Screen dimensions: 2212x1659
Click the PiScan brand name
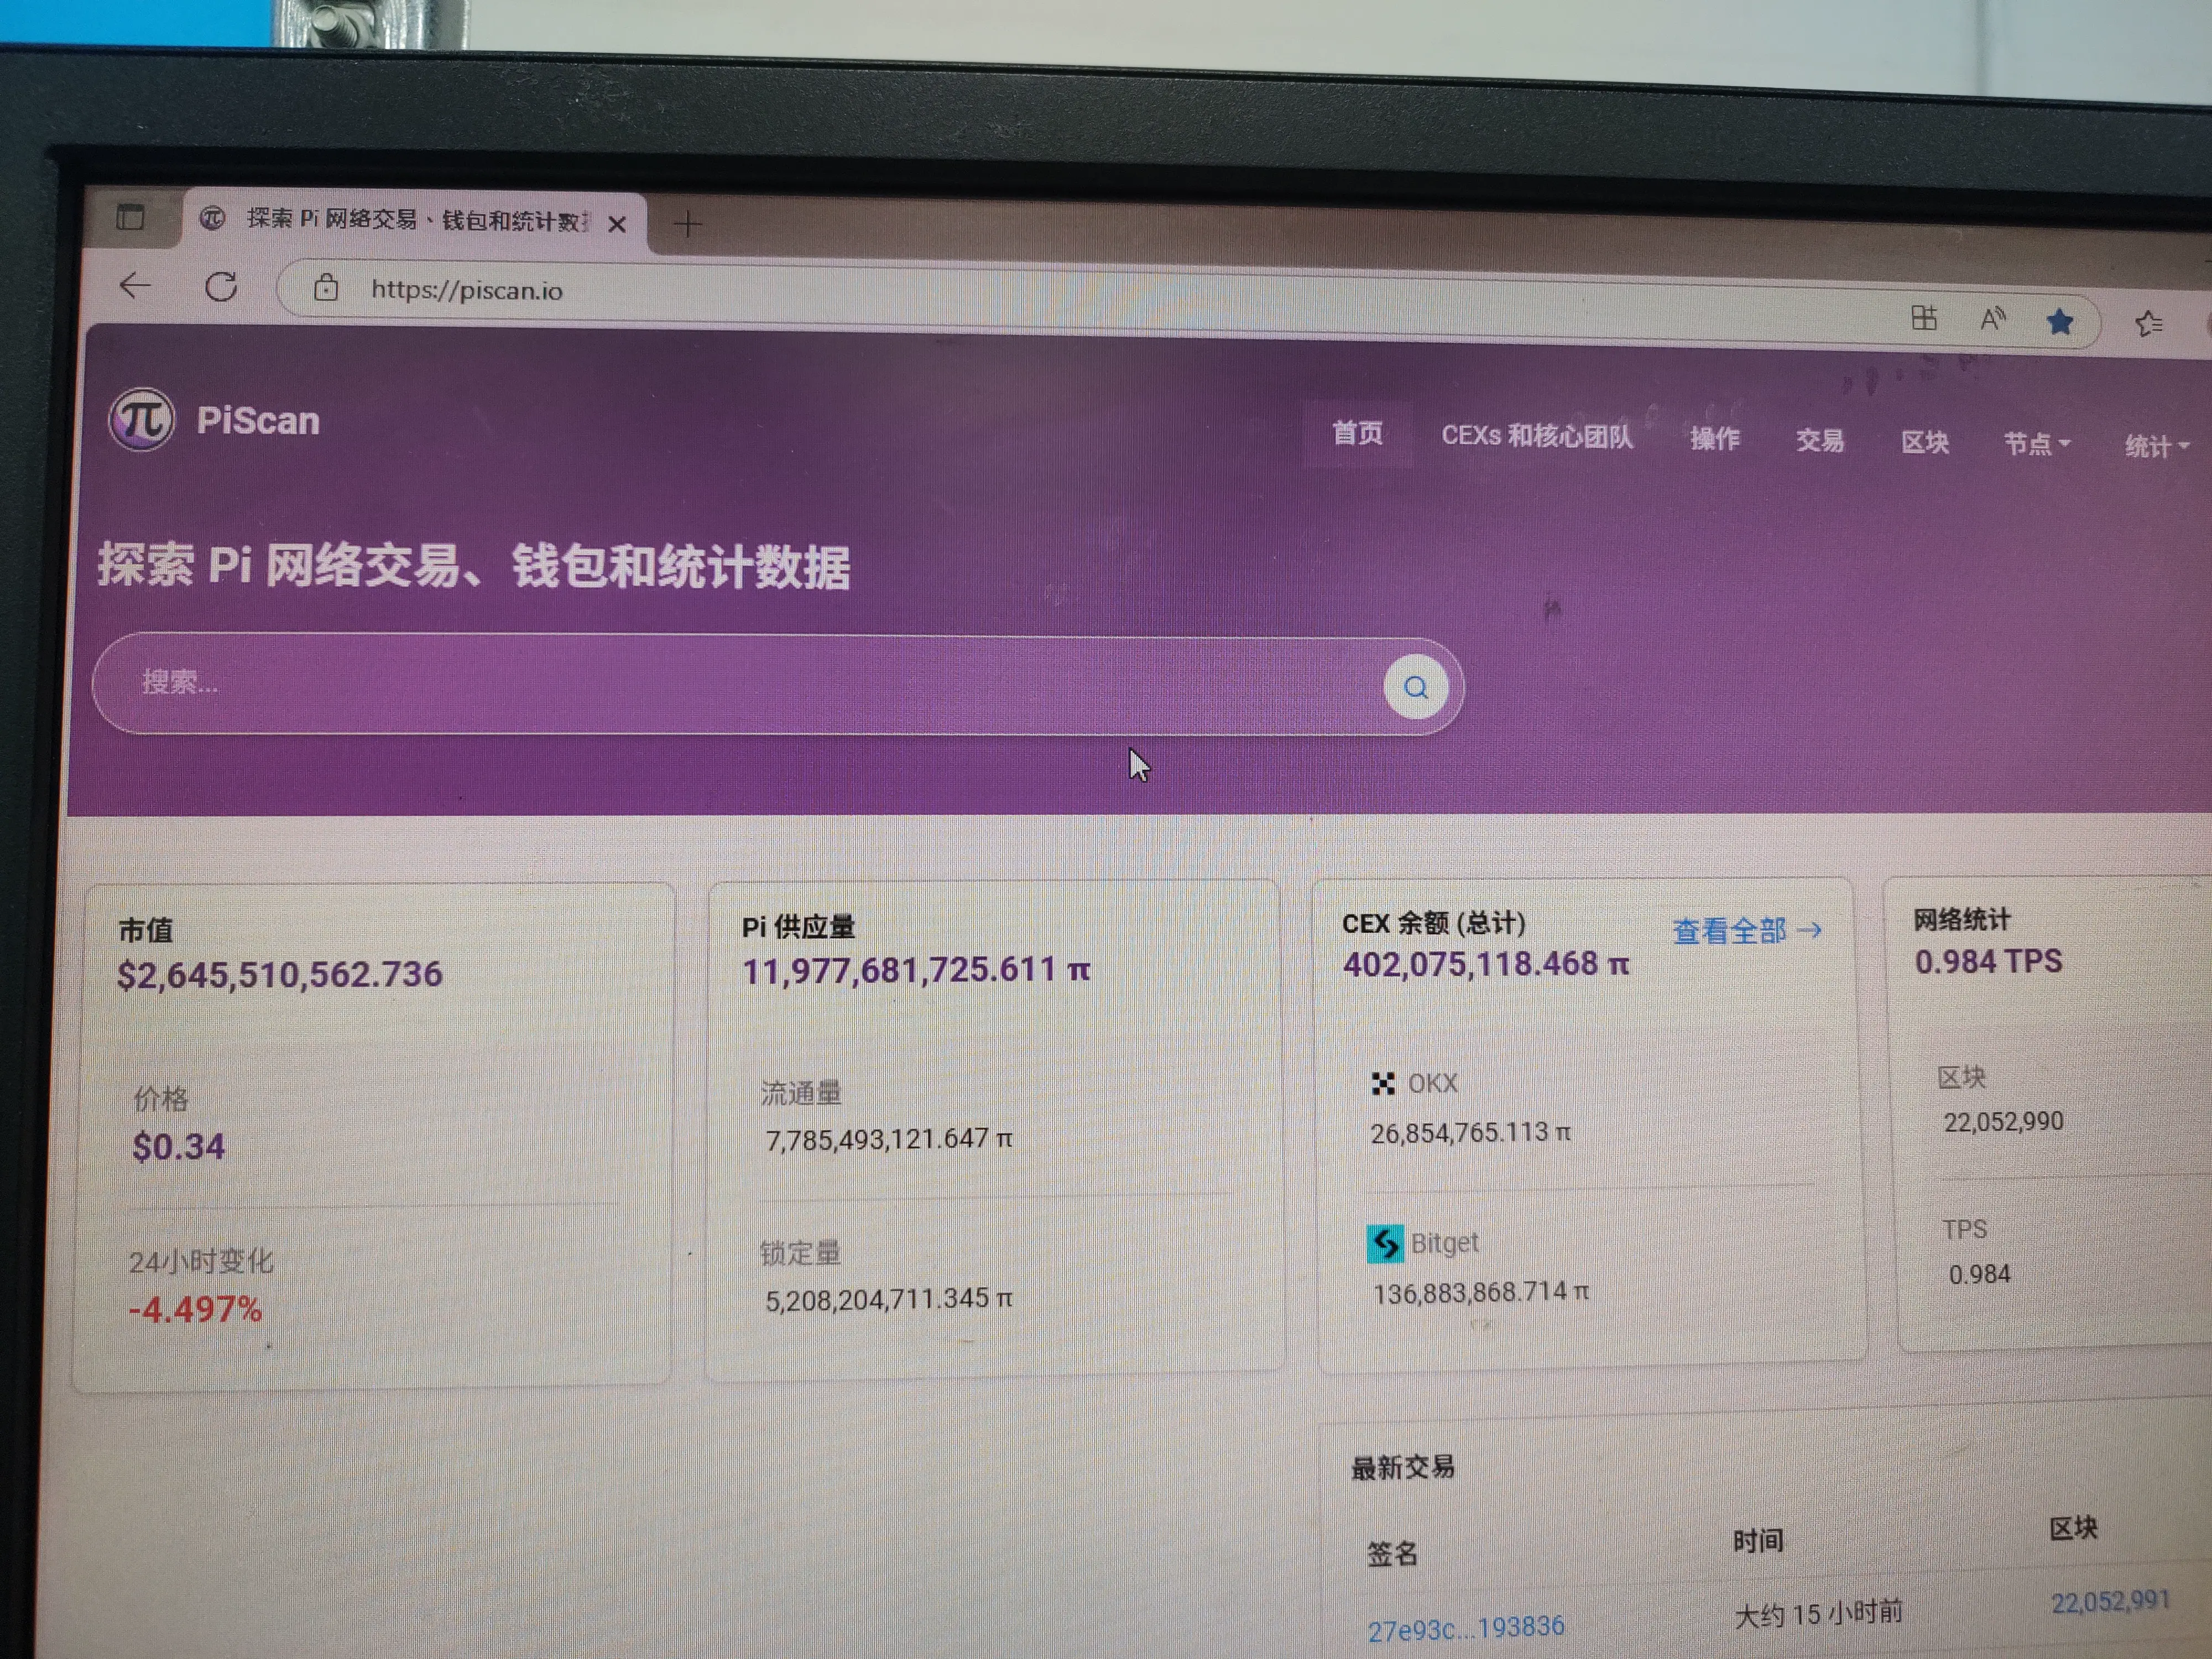click(258, 421)
